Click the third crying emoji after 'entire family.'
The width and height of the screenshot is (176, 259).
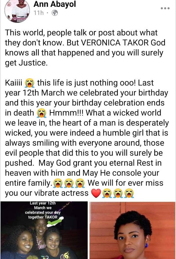click(x=80, y=183)
